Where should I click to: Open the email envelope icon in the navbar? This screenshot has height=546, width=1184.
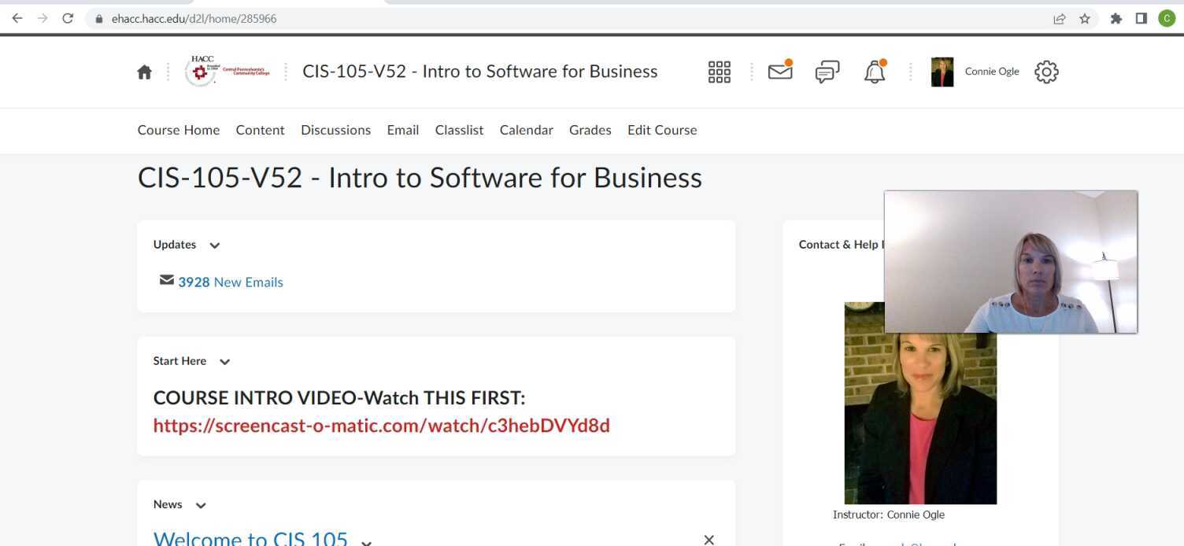click(x=779, y=71)
